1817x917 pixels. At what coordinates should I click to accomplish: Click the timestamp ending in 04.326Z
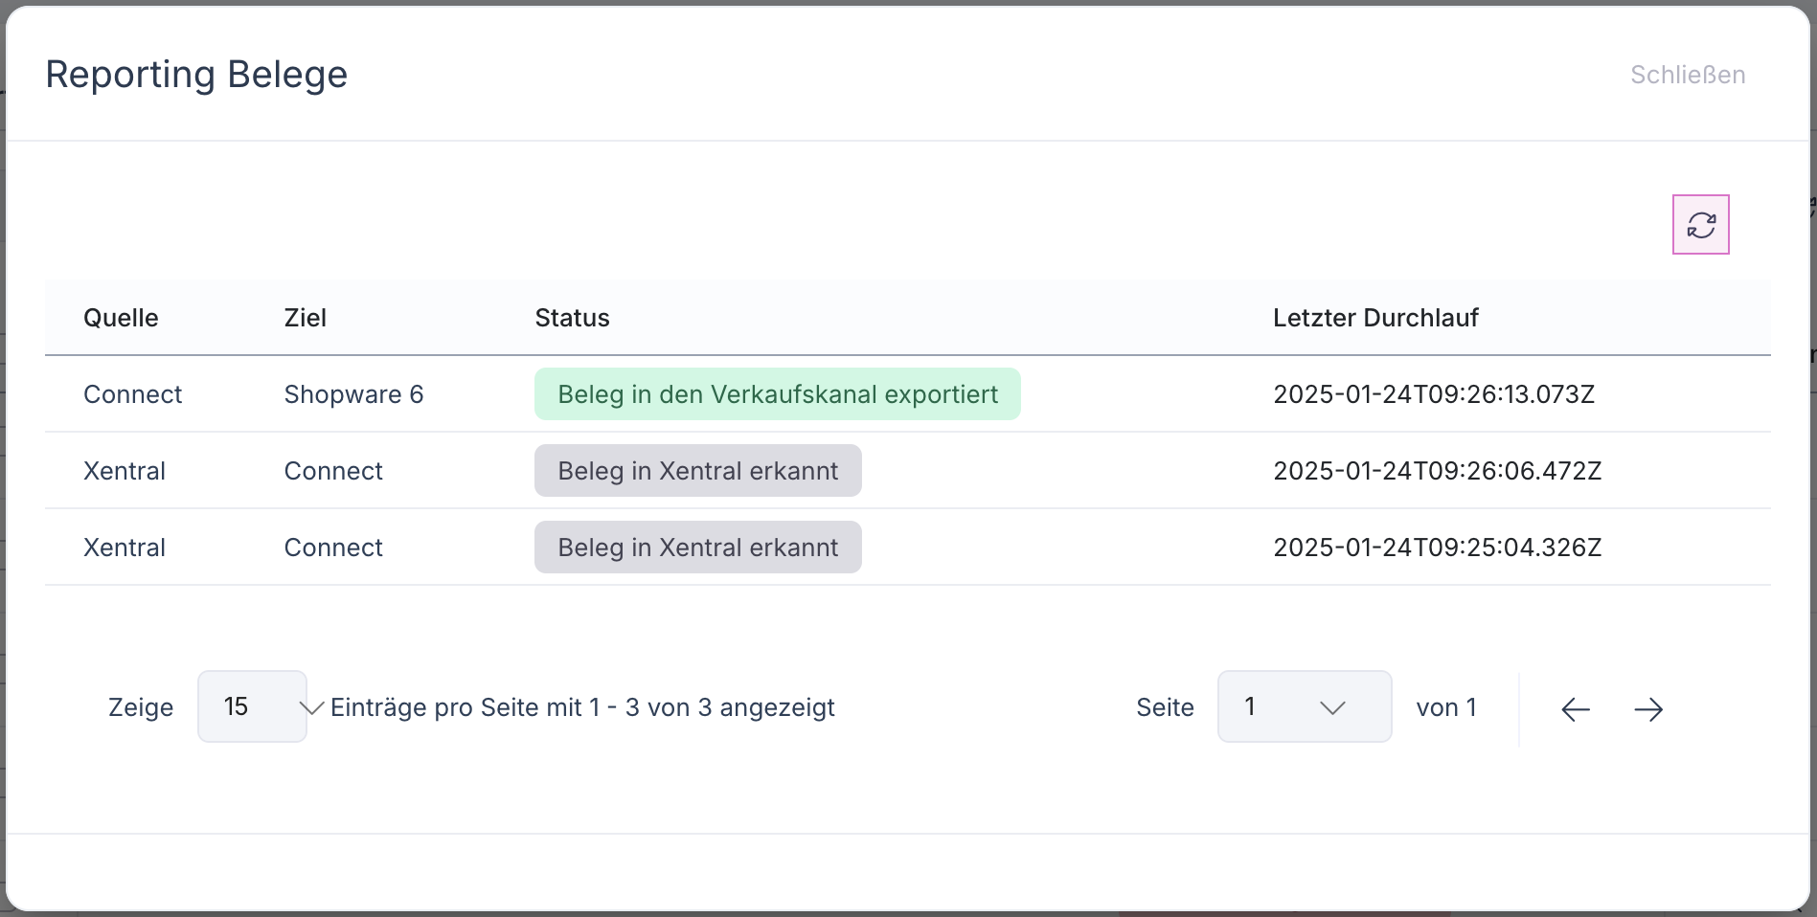[x=1437, y=548]
